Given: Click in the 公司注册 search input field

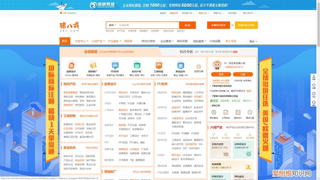Looking at the screenshot, I should point(148,25).
